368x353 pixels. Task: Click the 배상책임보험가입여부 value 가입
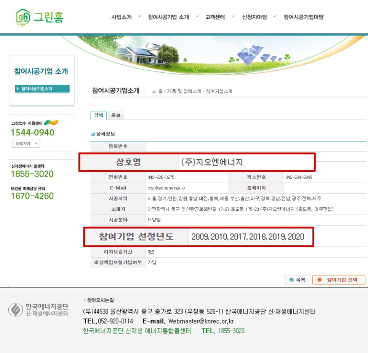tap(152, 262)
